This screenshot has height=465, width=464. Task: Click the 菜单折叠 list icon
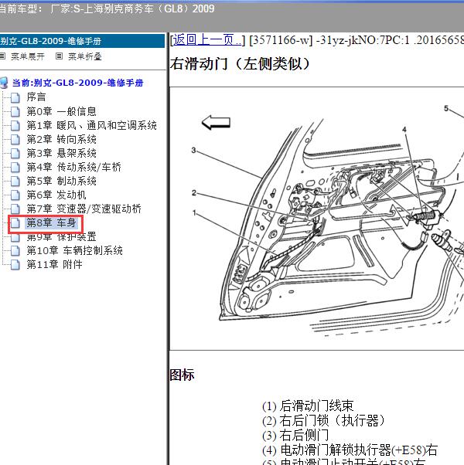[x=59, y=56]
